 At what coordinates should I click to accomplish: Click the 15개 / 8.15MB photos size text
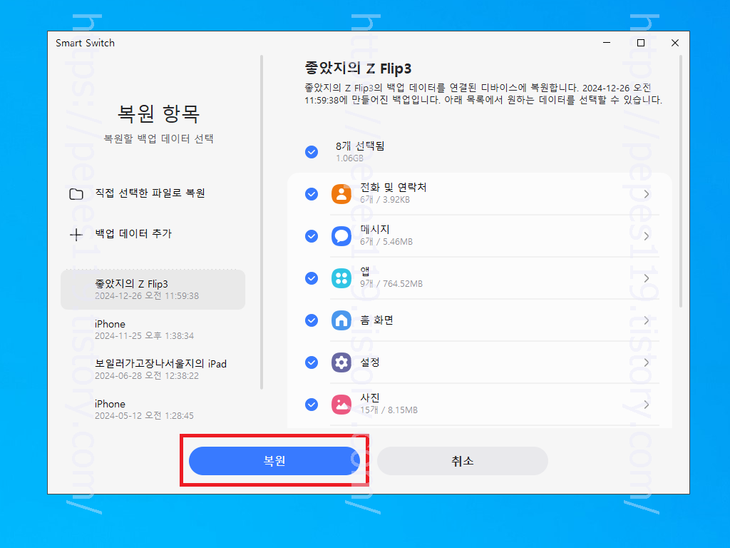coord(389,410)
